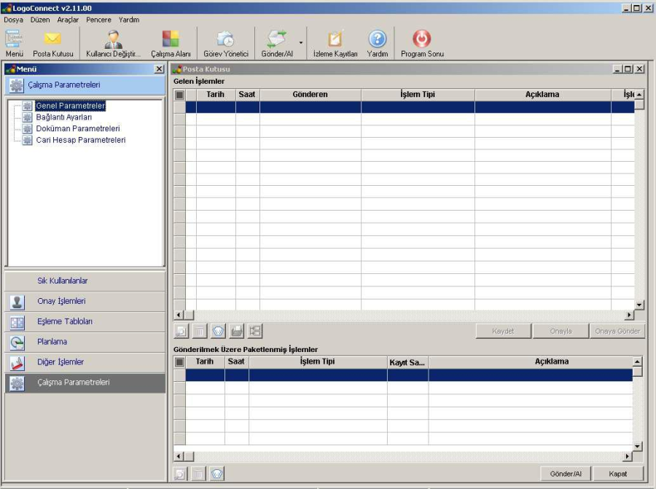Click the Planlama clock icon
The image size is (656, 489).
point(17,343)
